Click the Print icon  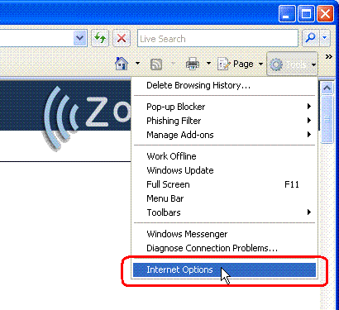tap(193, 64)
